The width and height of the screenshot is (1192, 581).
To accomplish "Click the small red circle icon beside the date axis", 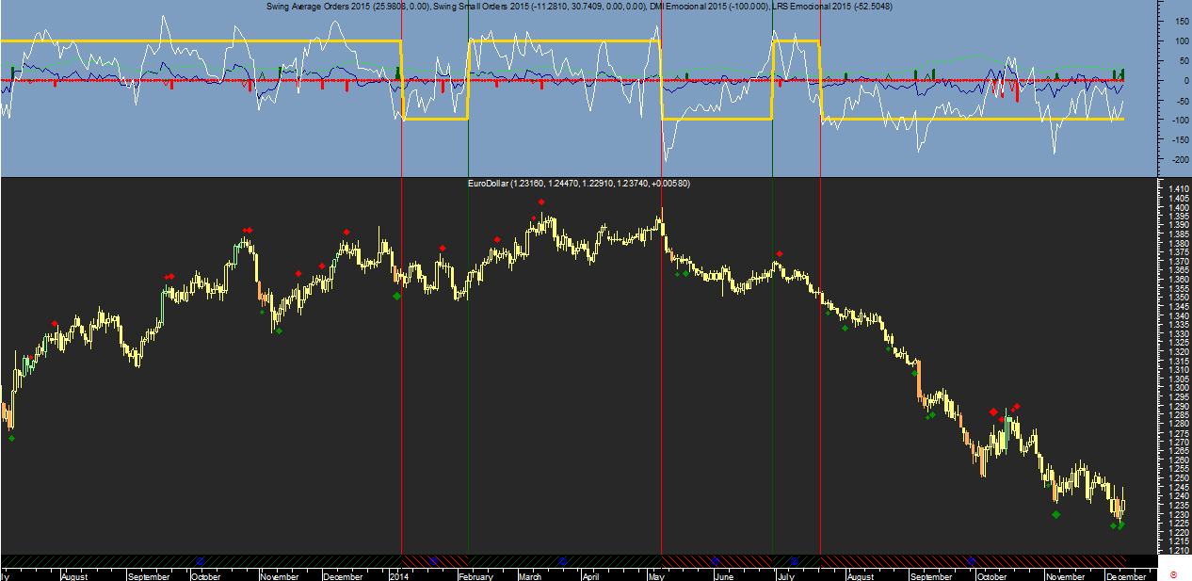I will click(1173, 573).
